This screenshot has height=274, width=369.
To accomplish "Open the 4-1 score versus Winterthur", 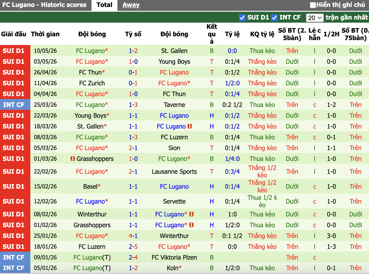I will [133, 236].
